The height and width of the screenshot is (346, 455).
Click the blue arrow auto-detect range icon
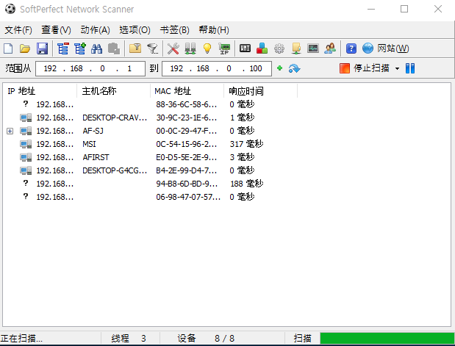point(294,69)
